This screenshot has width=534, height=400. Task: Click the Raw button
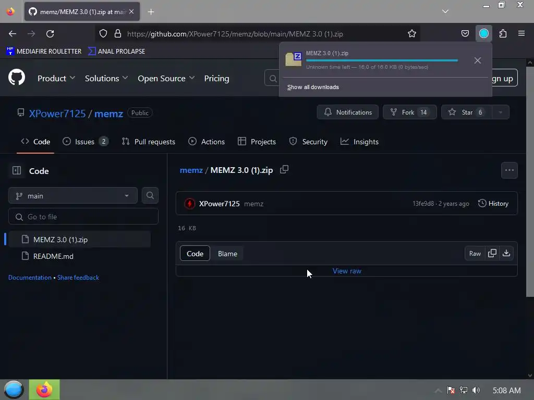pos(475,254)
